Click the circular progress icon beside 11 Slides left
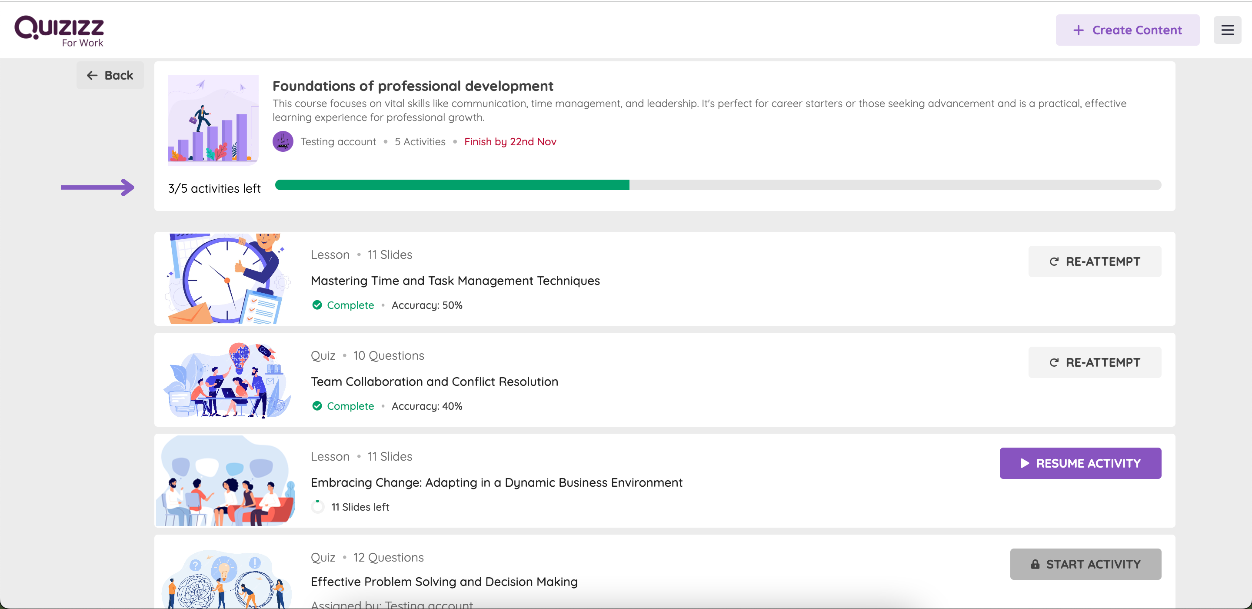Image resolution: width=1252 pixels, height=609 pixels. tap(317, 506)
